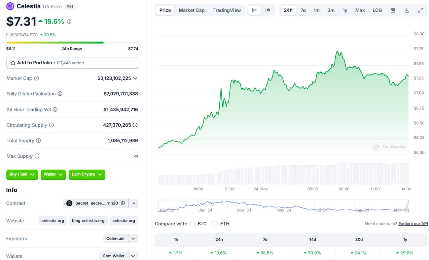Adjust the chart navigator range handle
429x260 pixels.
point(408,206)
